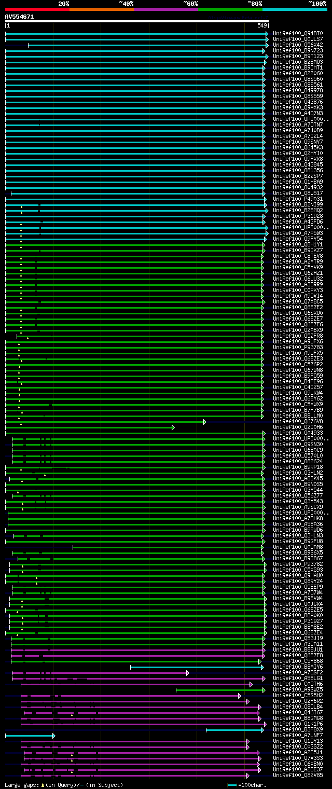Open hit UniRef100_Q94BT0

[298, 33]
